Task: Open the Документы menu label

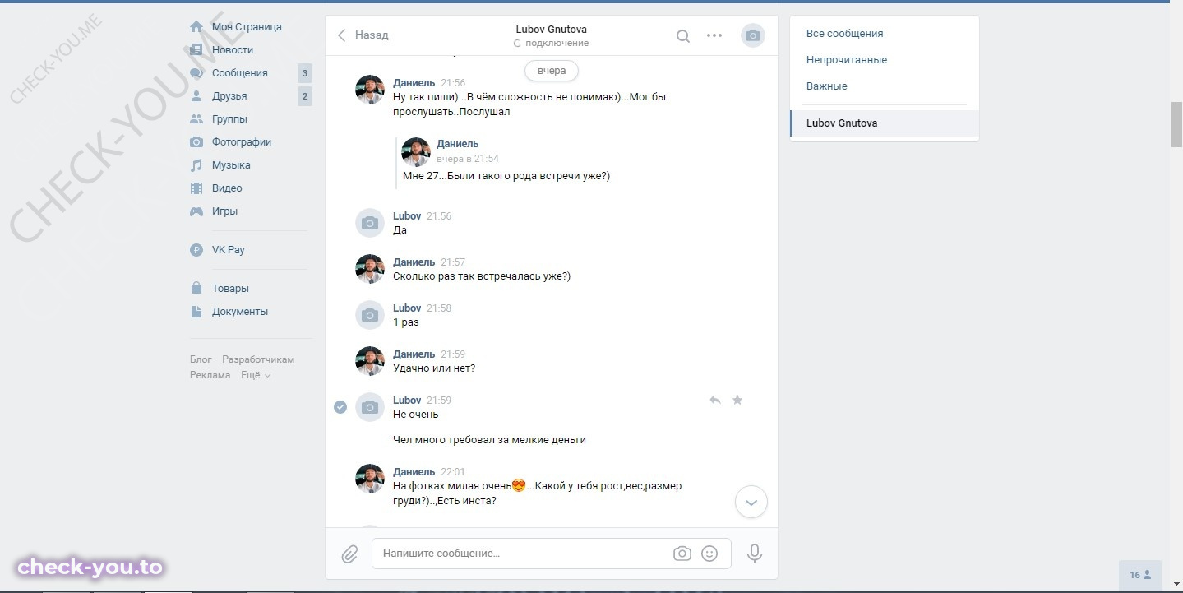Action: click(240, 312)
